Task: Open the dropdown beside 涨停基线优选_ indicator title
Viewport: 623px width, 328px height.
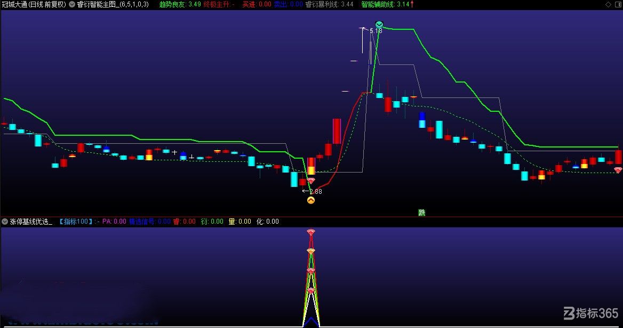Action: pos(5,222)
